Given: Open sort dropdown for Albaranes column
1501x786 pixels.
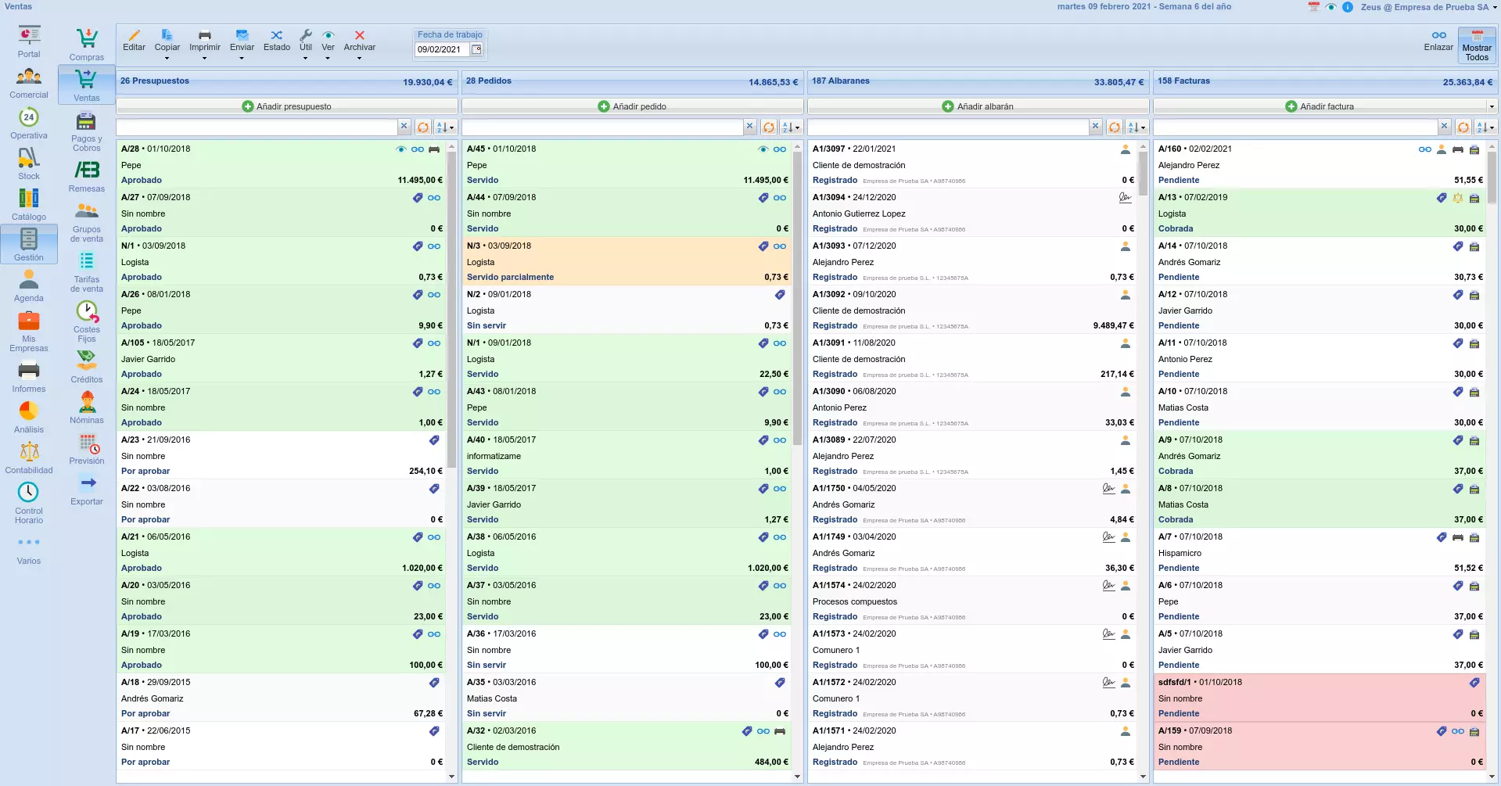Looking at the screenshot, I should pyautogui.click(x=1138, y=127).
